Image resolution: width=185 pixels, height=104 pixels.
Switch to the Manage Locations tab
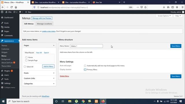click(44, 24)
